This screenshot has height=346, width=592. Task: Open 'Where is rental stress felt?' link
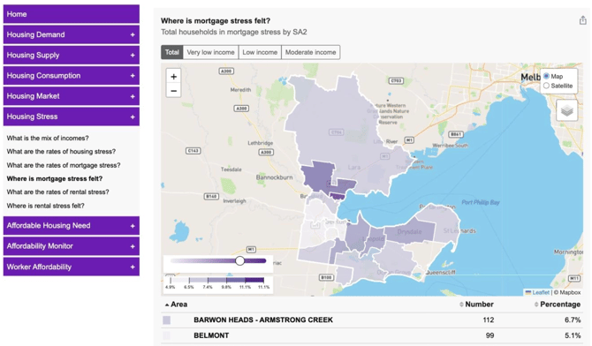(x=45, y=206)
